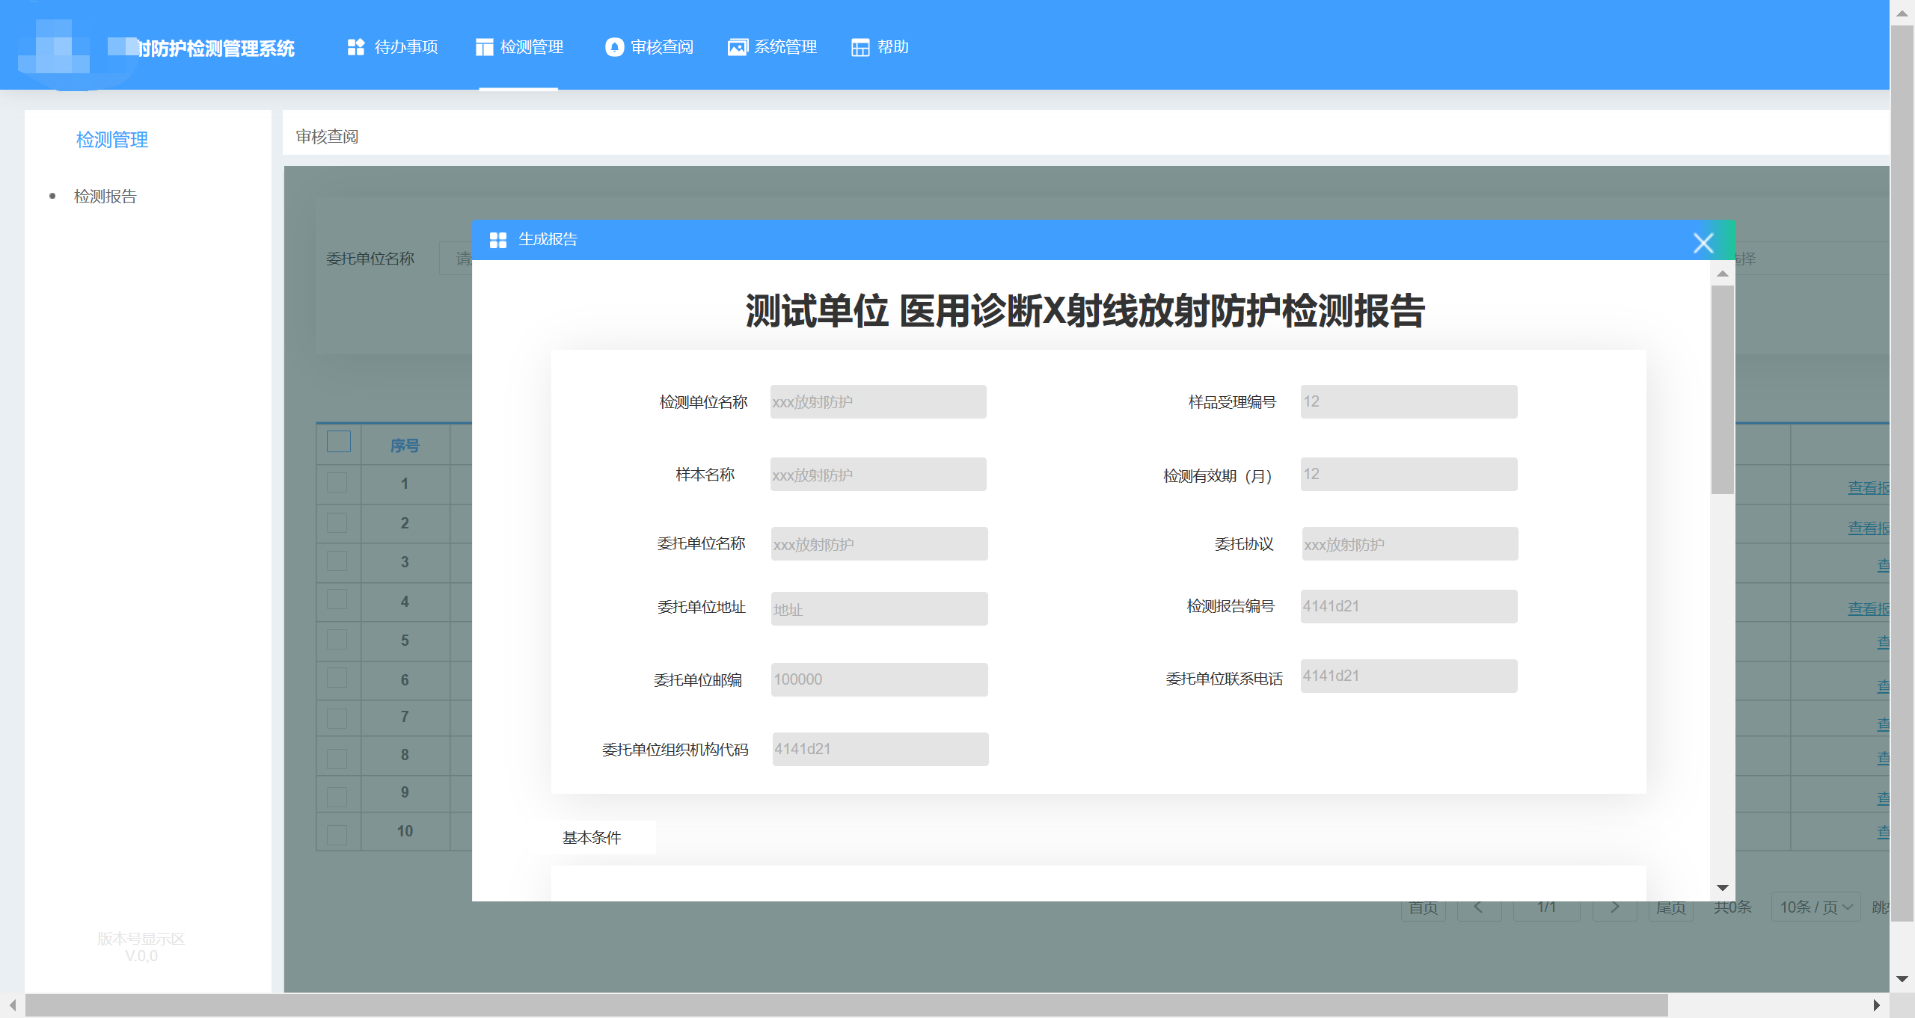Click the 审核查阅 breadcrumb title

tap(327, 137)
